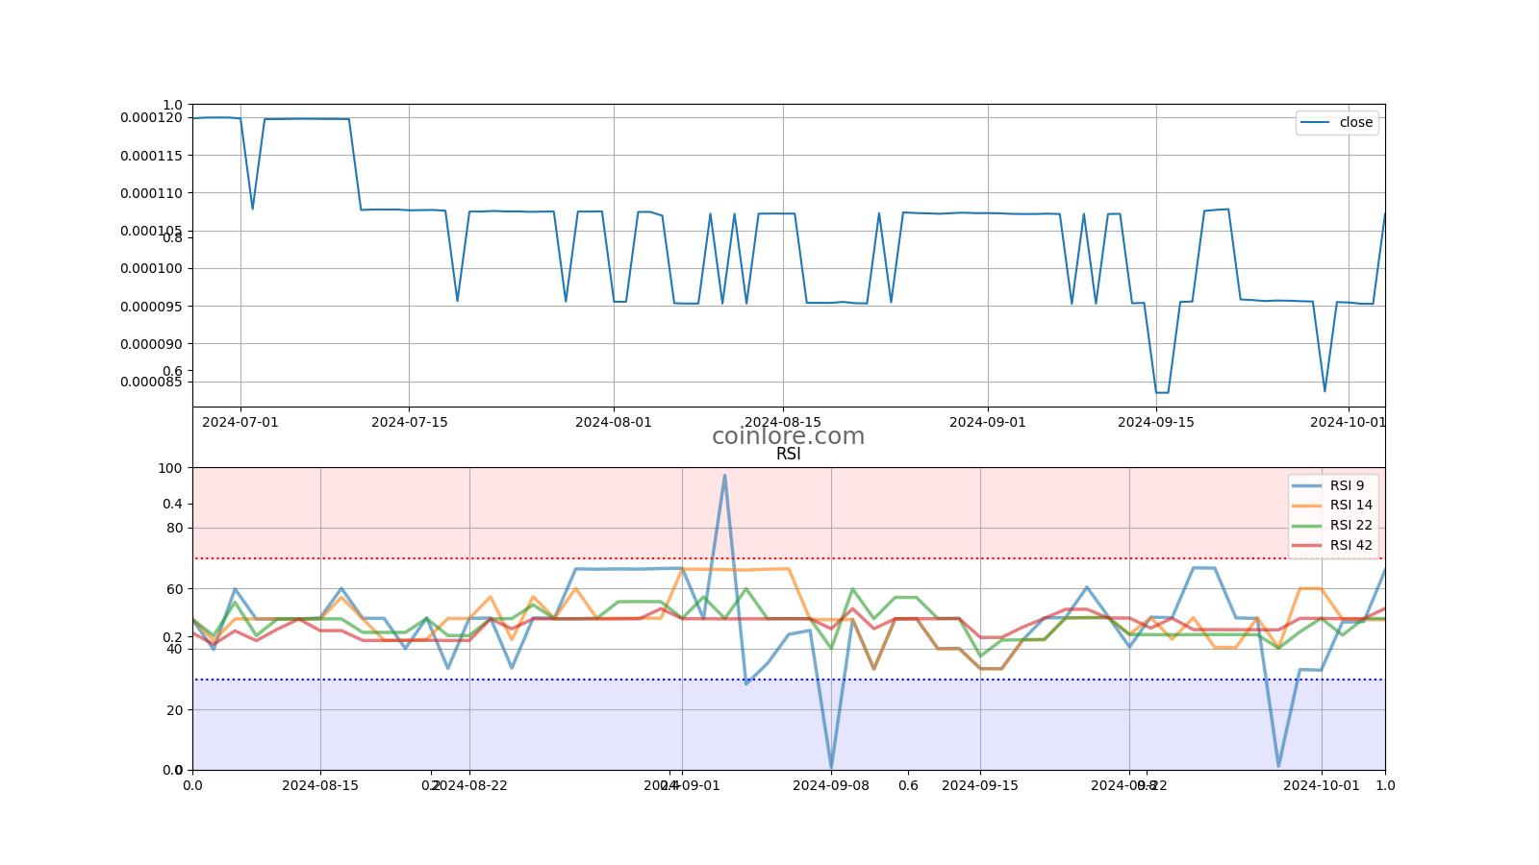The height and width of the screenshot is (865, 1539).
Task: Click the green RSI 22 legend line swatch
Action: 1308,525
